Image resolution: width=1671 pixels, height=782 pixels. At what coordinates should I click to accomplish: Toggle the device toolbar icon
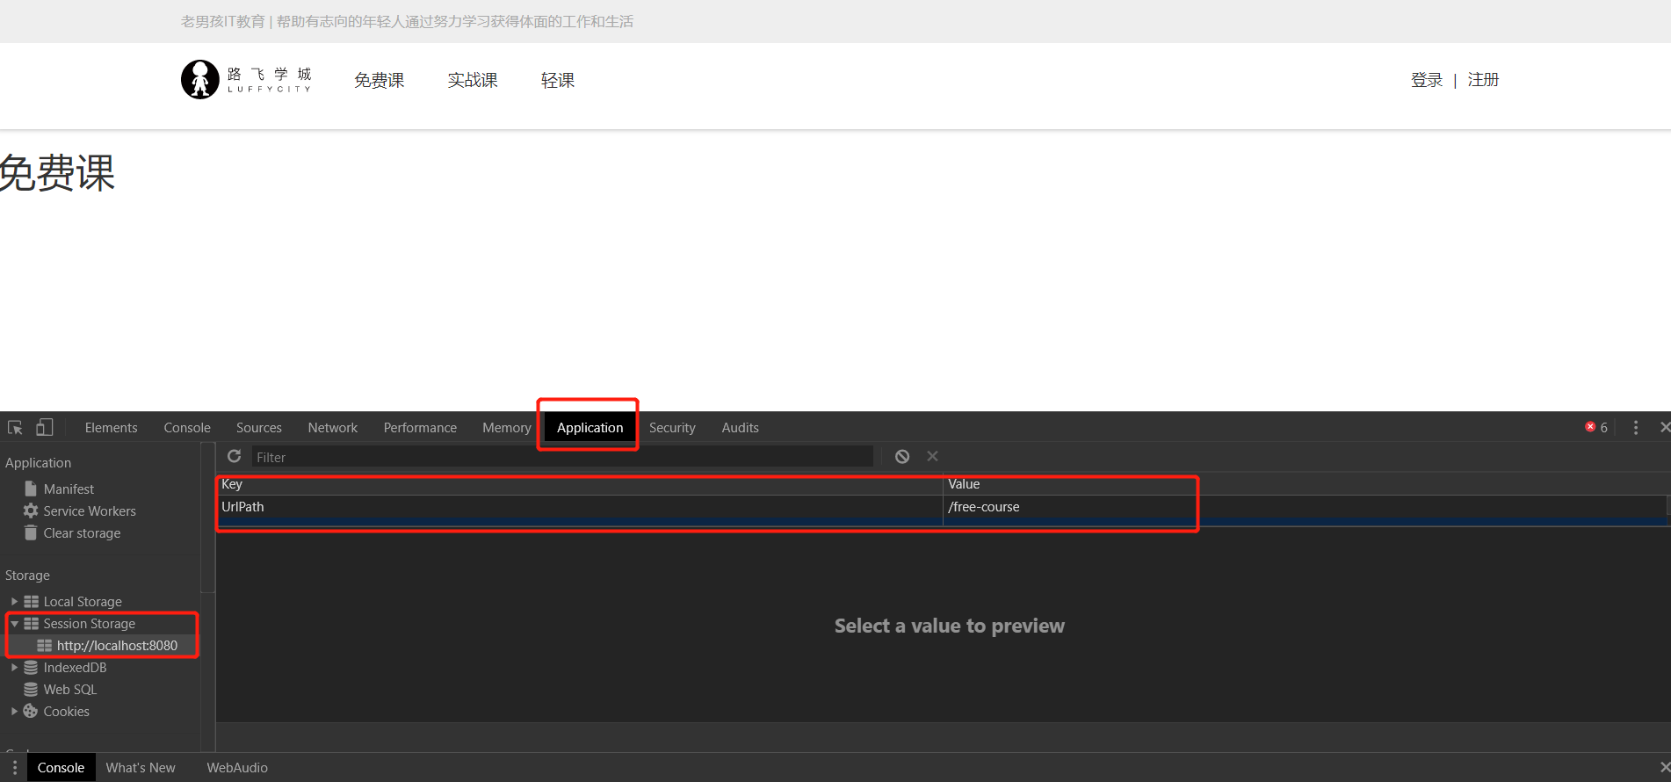click(45, 428)
